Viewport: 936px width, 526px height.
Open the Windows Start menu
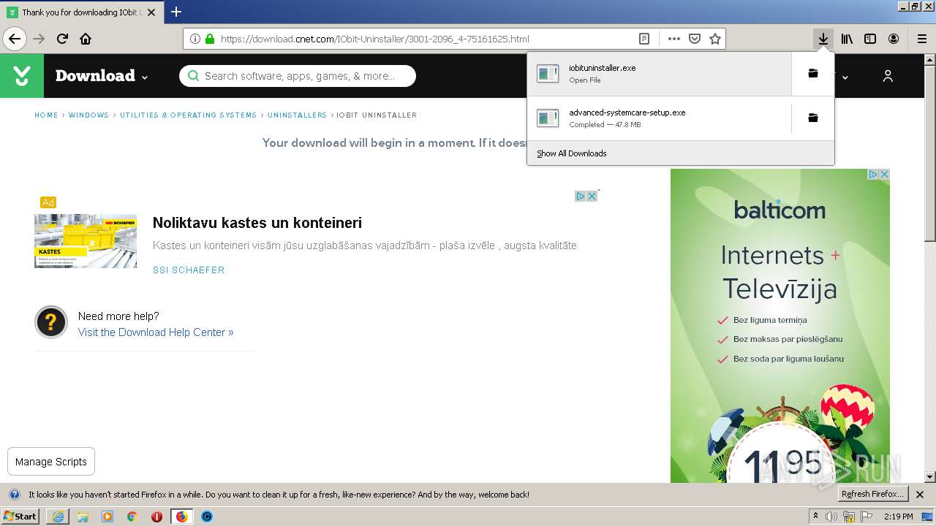20,517
